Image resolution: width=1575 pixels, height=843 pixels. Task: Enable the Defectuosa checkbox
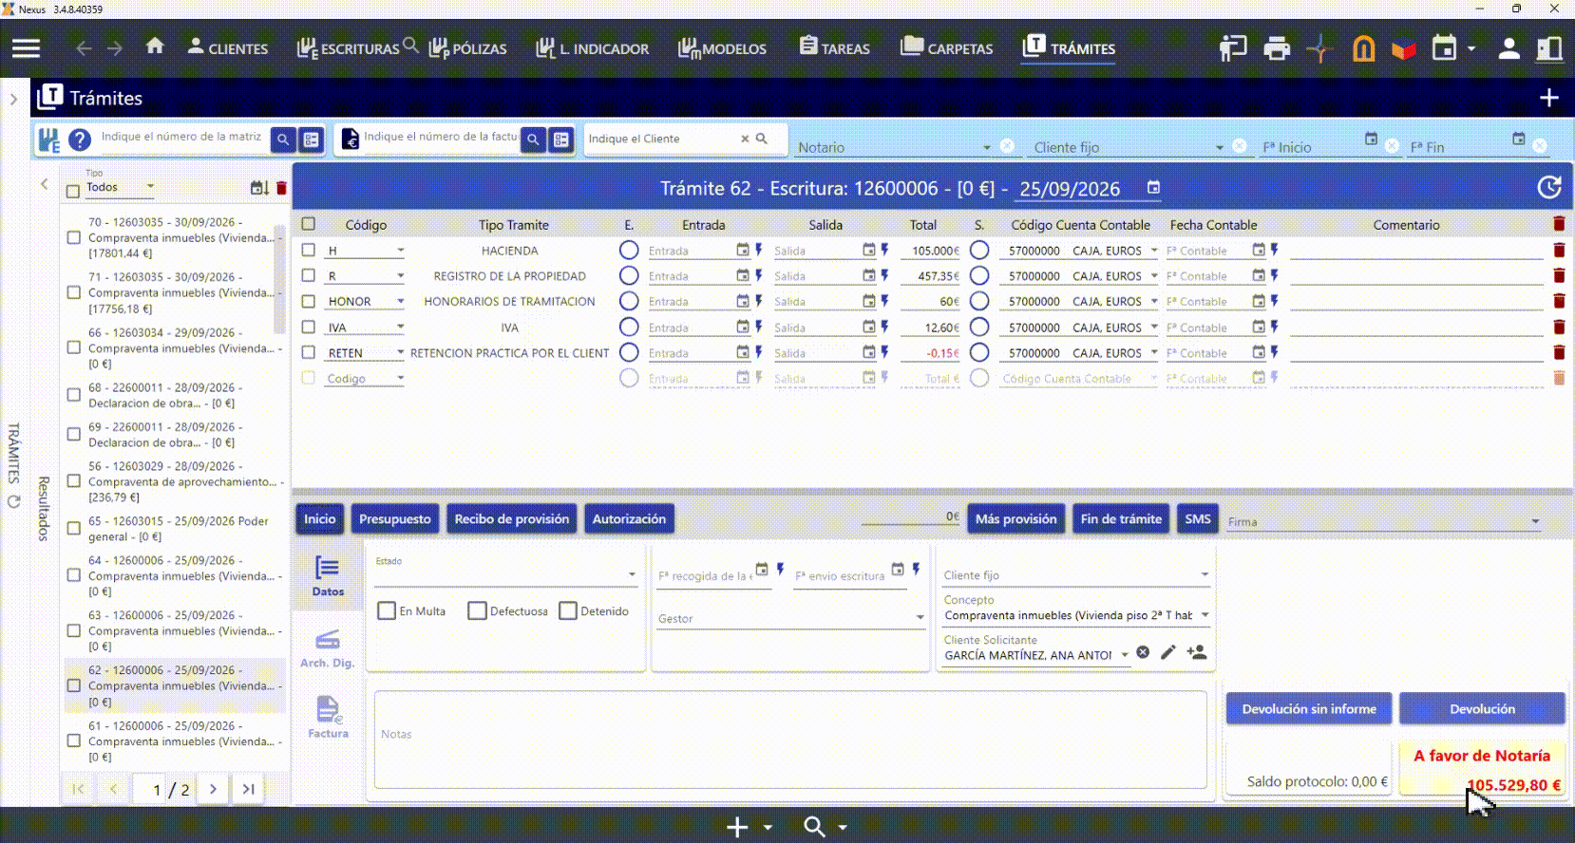[x=477, y=610]
